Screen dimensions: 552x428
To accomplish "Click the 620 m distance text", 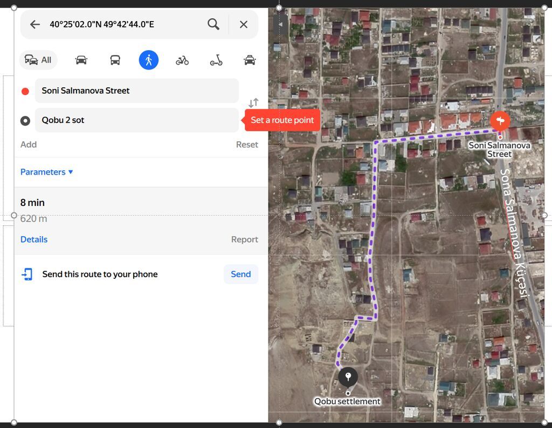I will (33, 218).
